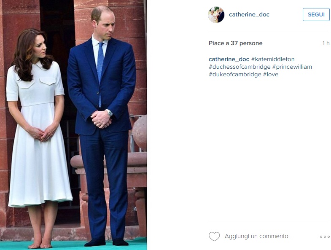Click the catherine_doc profile avatar
Viewport: 331px width, 250px height.
[x=216, y=15]
